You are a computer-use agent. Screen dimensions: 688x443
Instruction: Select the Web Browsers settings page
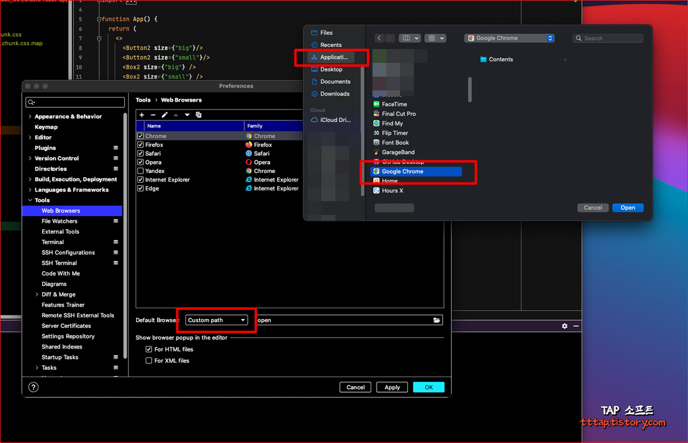point(73,211)
